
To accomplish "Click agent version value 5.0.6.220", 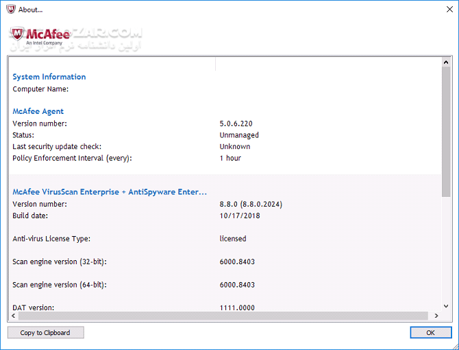I will tap(236, 124).
